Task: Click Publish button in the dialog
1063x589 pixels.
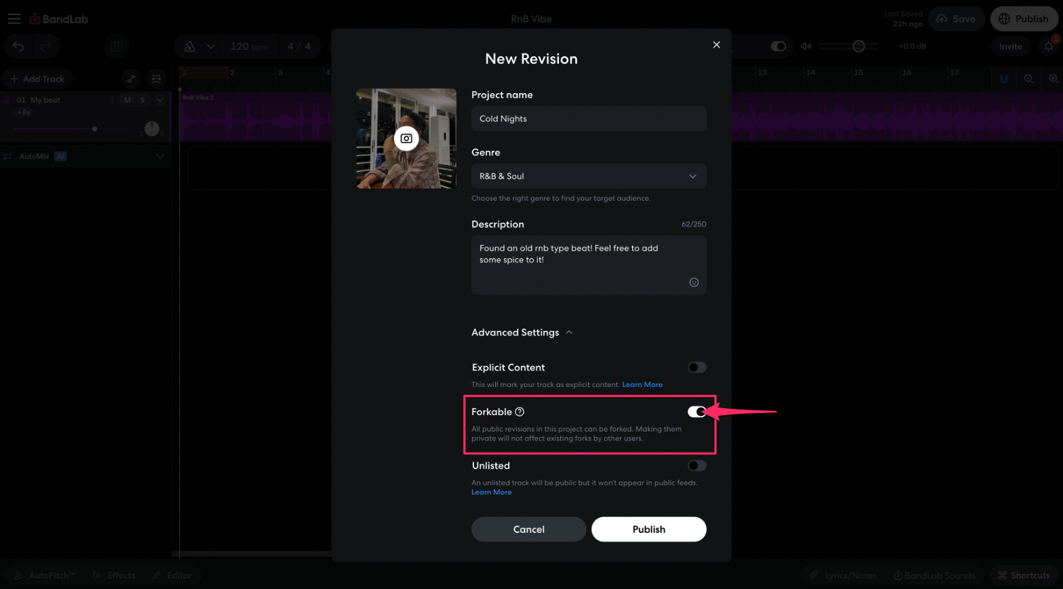Action: [649, 529]
